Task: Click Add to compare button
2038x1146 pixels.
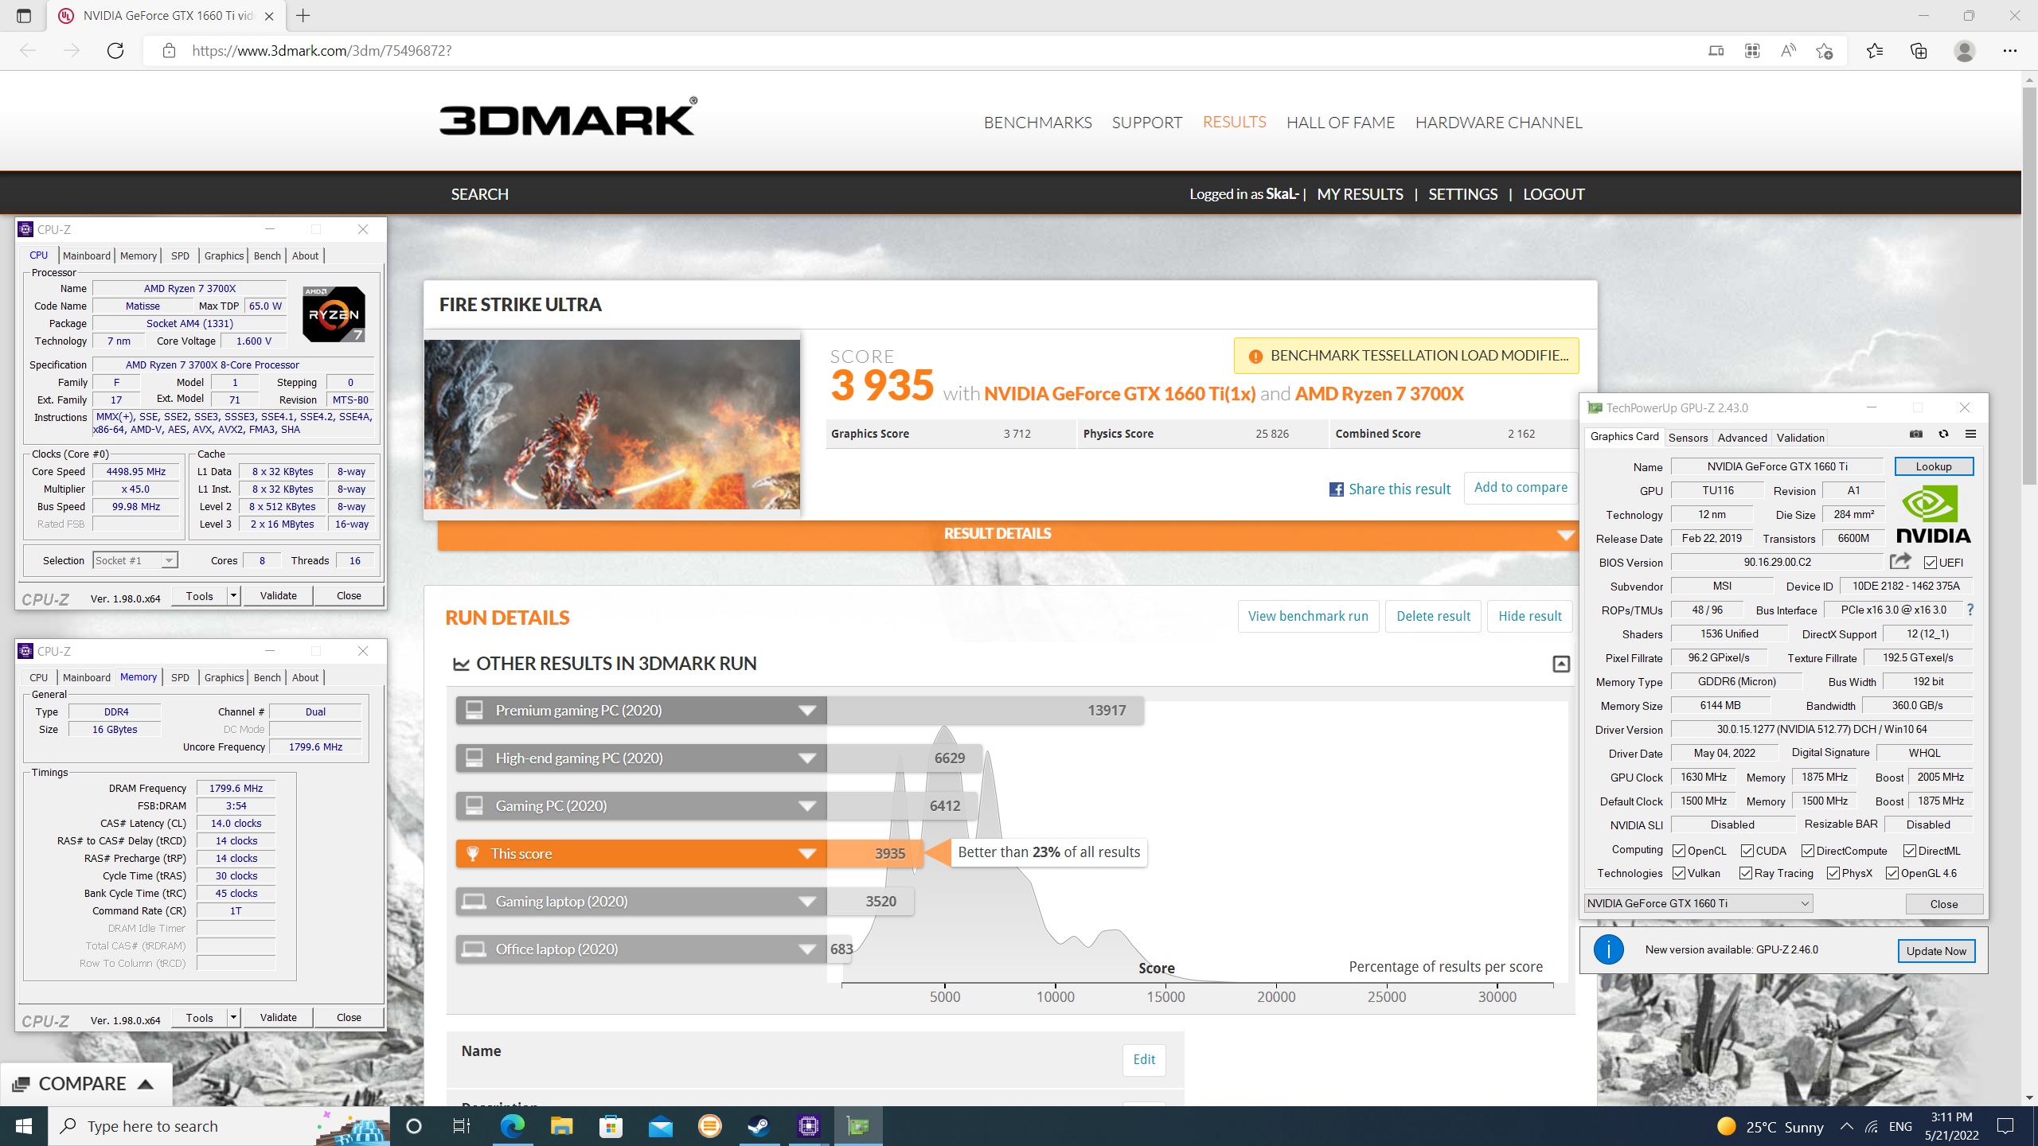Action: click(1521, 488)
